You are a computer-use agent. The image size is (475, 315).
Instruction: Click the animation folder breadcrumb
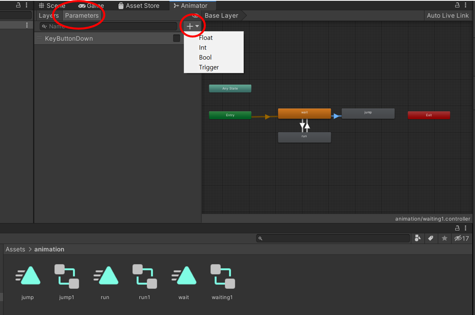49,249
